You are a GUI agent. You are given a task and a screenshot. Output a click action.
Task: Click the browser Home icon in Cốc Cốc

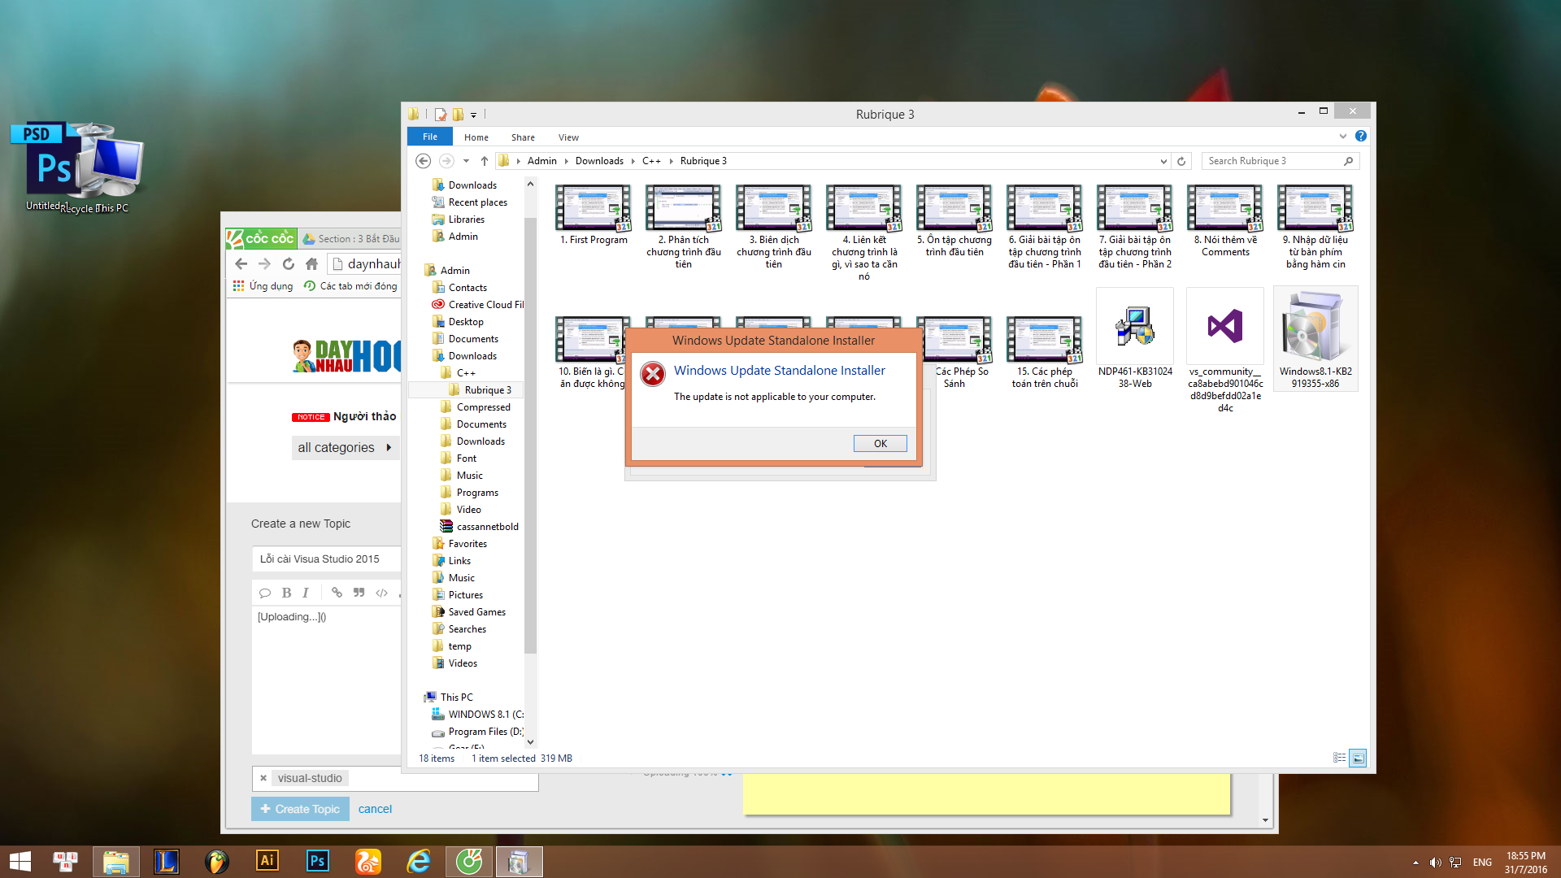point(311,263)
